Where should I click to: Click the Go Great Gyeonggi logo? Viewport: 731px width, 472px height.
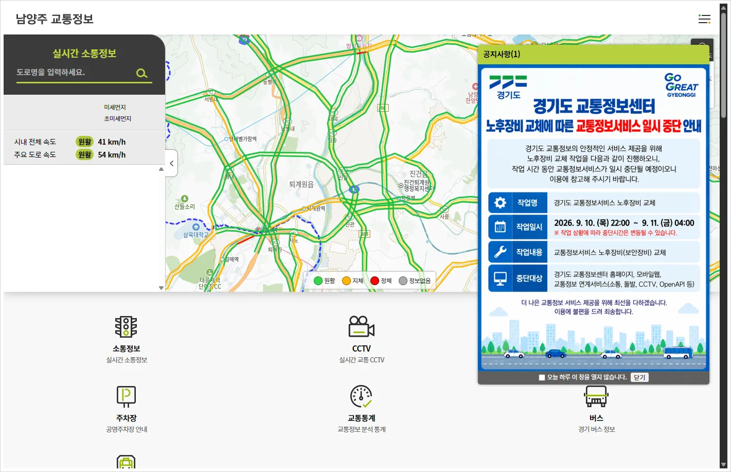coord(682,85)
